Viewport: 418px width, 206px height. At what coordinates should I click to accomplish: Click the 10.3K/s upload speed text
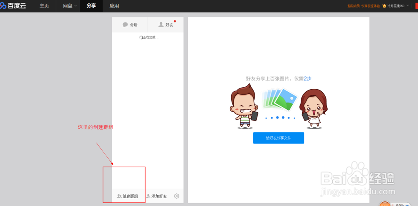pyautogui.click(x=400, y=205)
